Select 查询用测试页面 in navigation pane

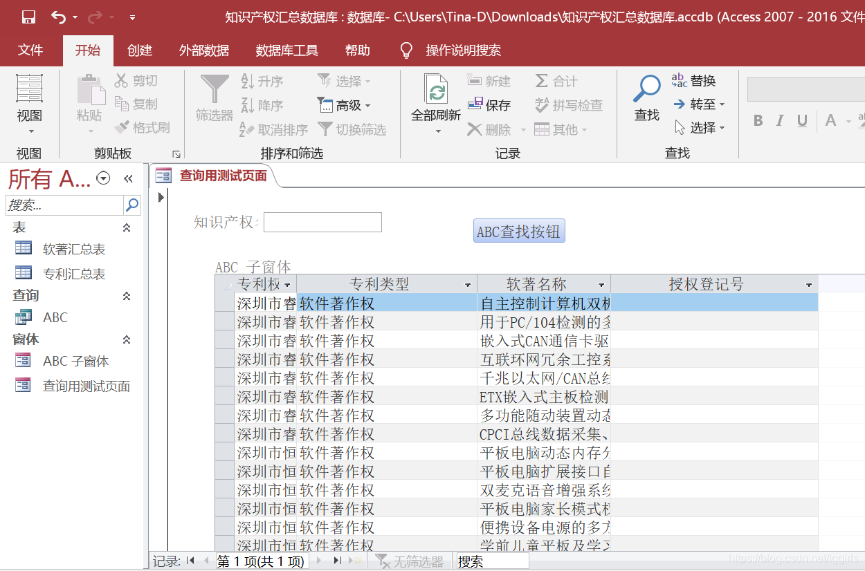pyautogui.click(x=86, y=386)
